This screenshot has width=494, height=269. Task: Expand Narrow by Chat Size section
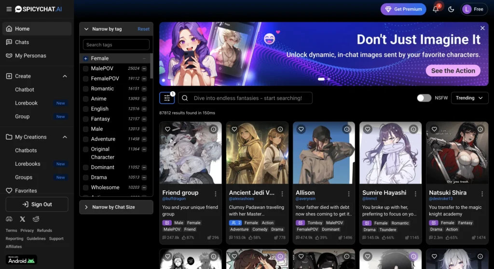tap(116, 207)
